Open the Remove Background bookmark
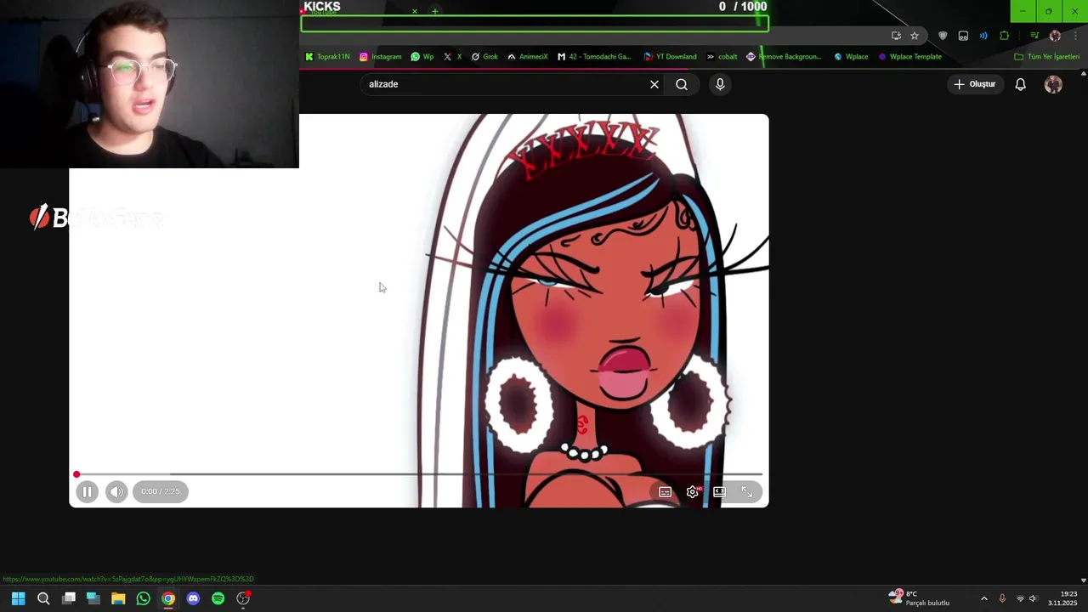 (x=784, y=57)
